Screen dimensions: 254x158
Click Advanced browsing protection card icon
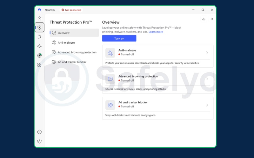(110, 79)
